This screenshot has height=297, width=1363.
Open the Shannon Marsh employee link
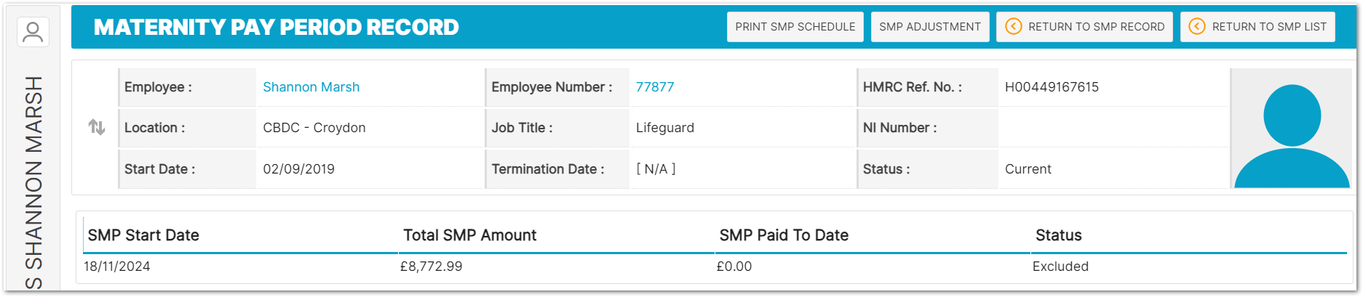pyautogui.click(x=311, y=87)
